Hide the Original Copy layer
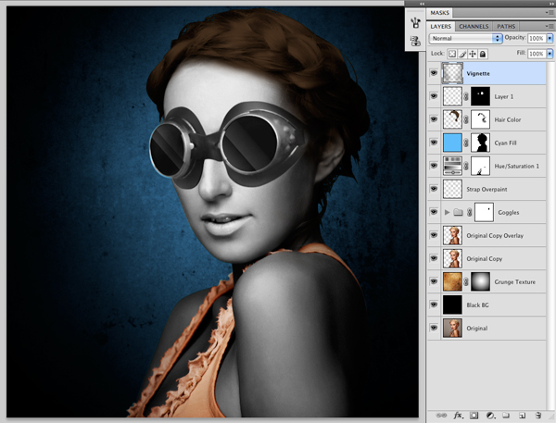The image size is (556, 423). point(434,258)
